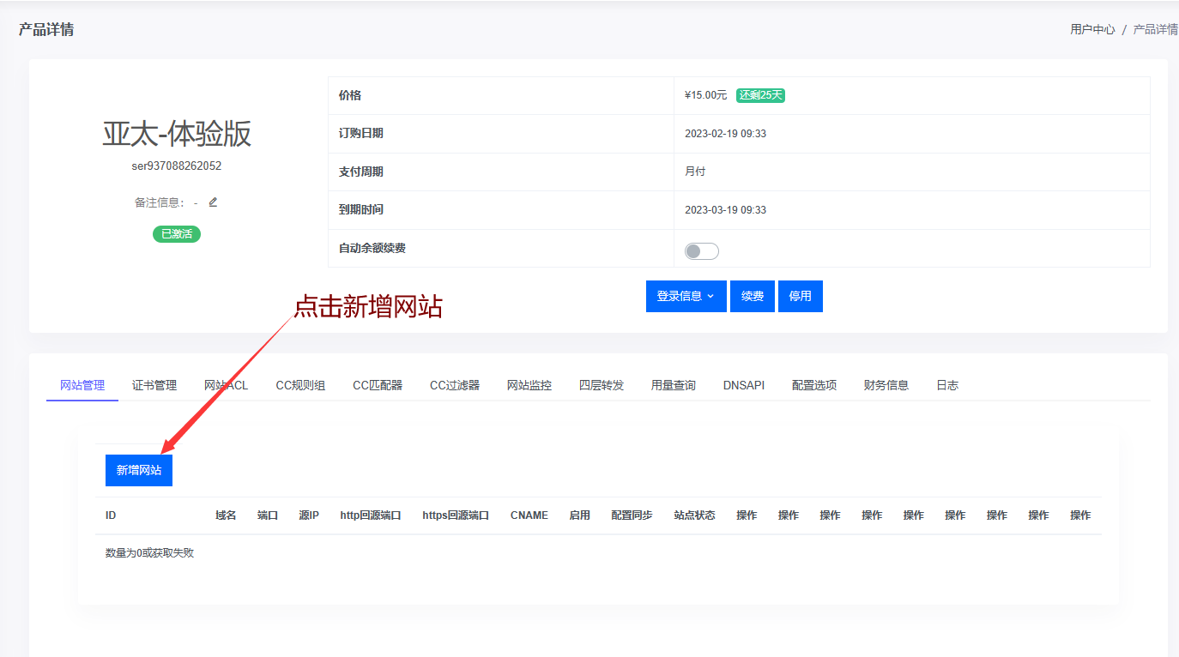Edit the 备注信息 note with pencil icon
This screenshot has height=657, width=1179.
[x=214, y=202]
